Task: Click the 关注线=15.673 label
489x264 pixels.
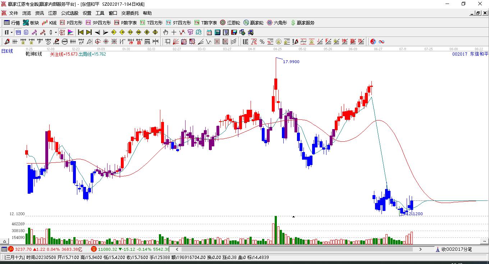Action: [64, 54]
